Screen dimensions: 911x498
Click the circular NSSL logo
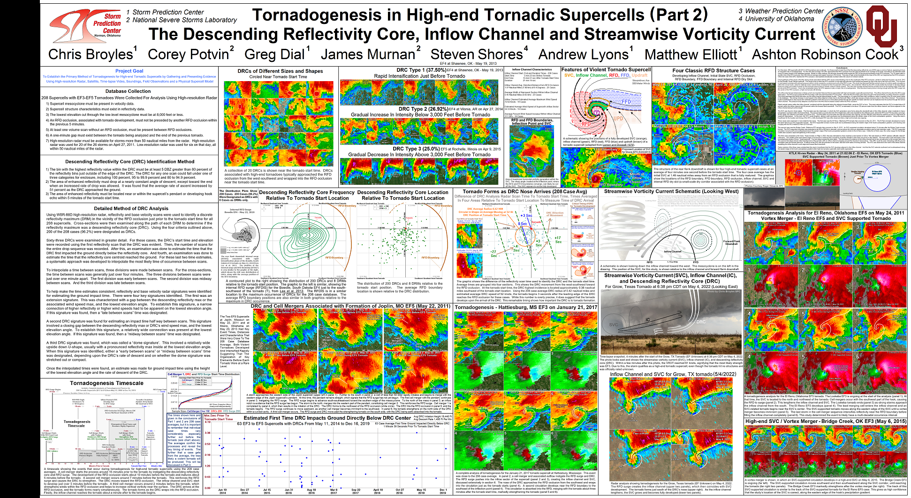click(x=843, y=27)
